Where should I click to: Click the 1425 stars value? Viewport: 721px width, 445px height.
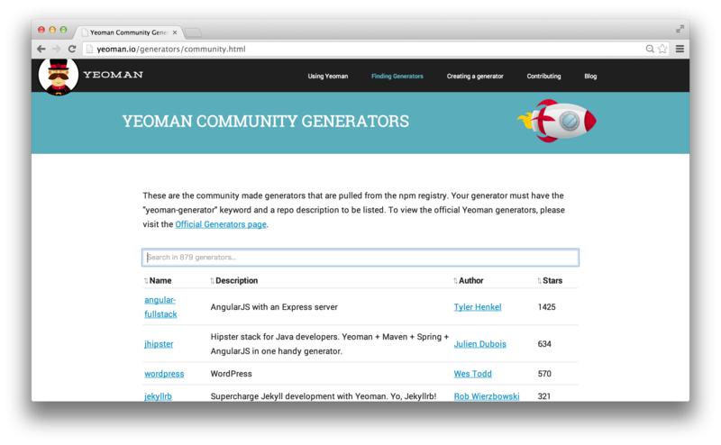tap(547, 307)
